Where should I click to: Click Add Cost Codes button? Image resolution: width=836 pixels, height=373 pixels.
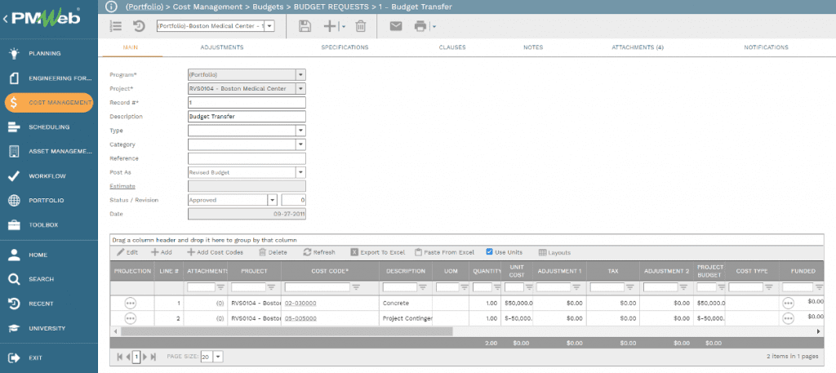pos(215,252)
